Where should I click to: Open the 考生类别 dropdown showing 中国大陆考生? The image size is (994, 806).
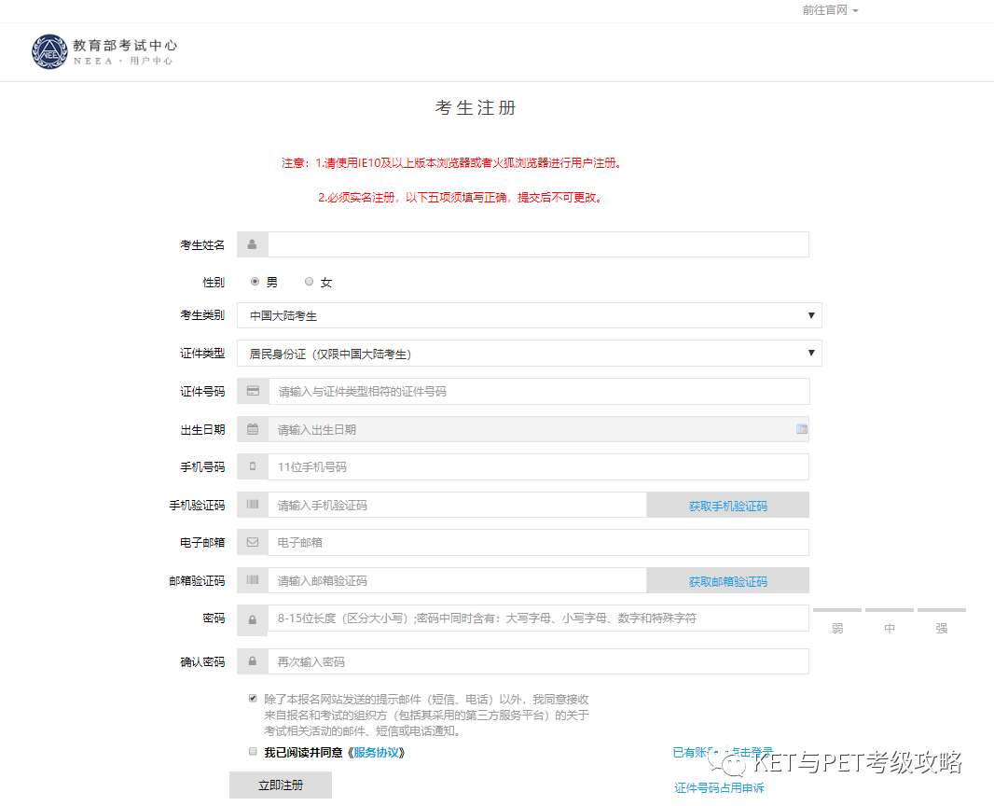tap(530, 315)
